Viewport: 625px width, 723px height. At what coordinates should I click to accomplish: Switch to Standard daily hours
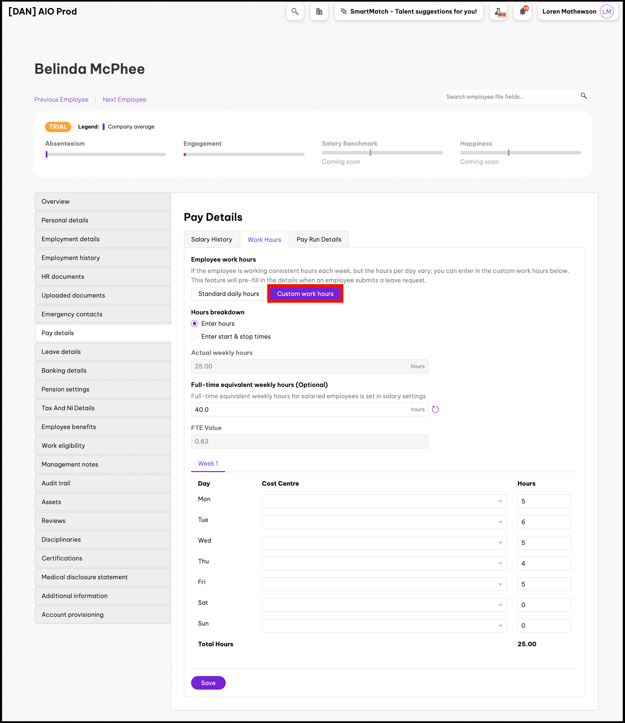coord(229,294)
